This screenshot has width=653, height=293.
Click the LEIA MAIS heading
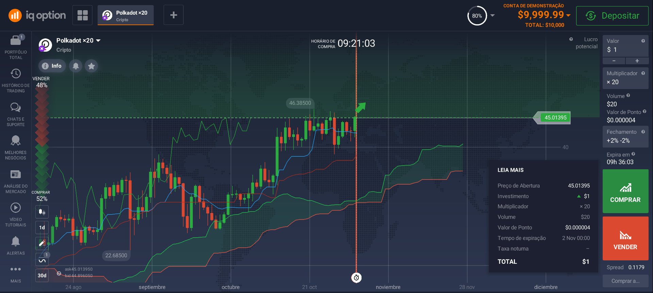click(510, 170)
